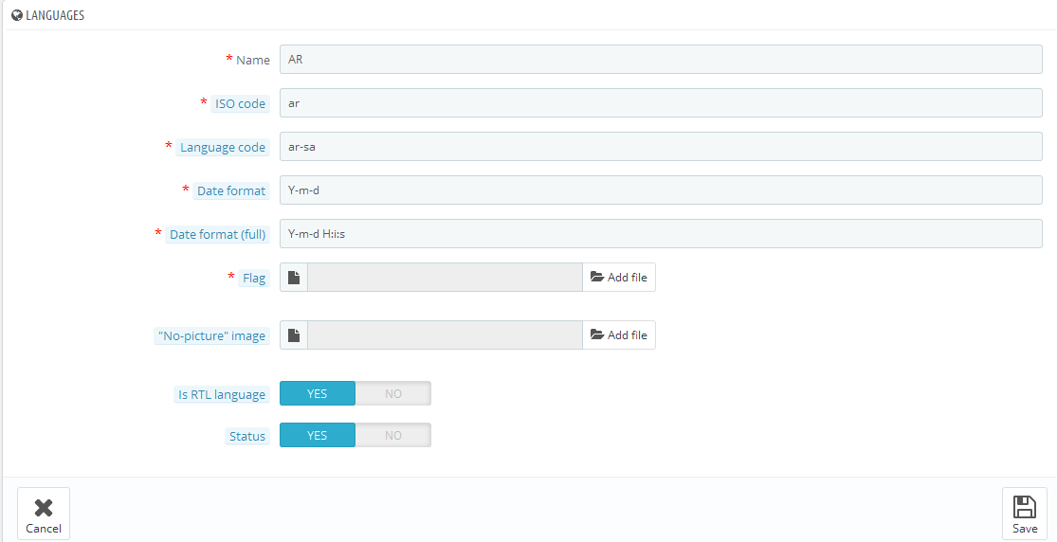
Task: Click the file icon beside No-picture image field
Action: pyautogui.click(x=294, y=335)
